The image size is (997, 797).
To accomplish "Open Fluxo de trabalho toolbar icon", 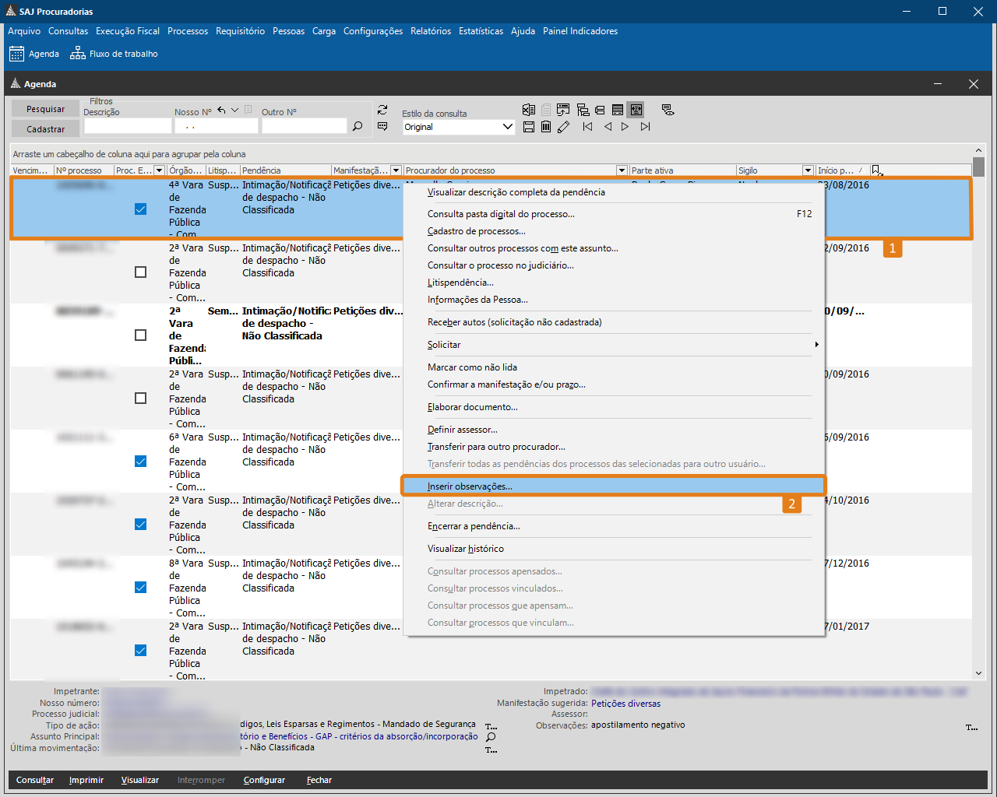I will [114, 53].
